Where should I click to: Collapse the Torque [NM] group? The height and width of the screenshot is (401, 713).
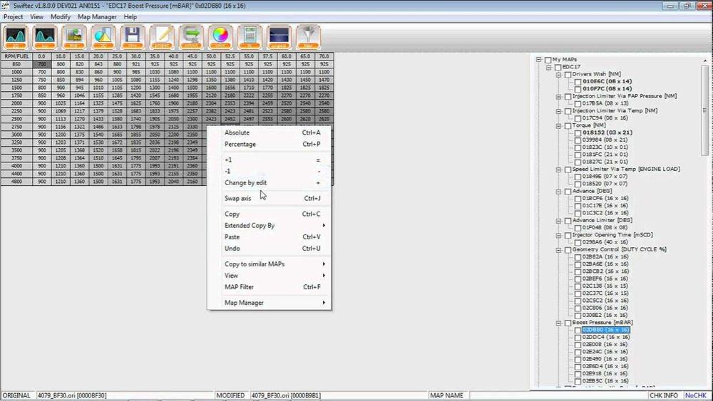[x=559, y=126]
